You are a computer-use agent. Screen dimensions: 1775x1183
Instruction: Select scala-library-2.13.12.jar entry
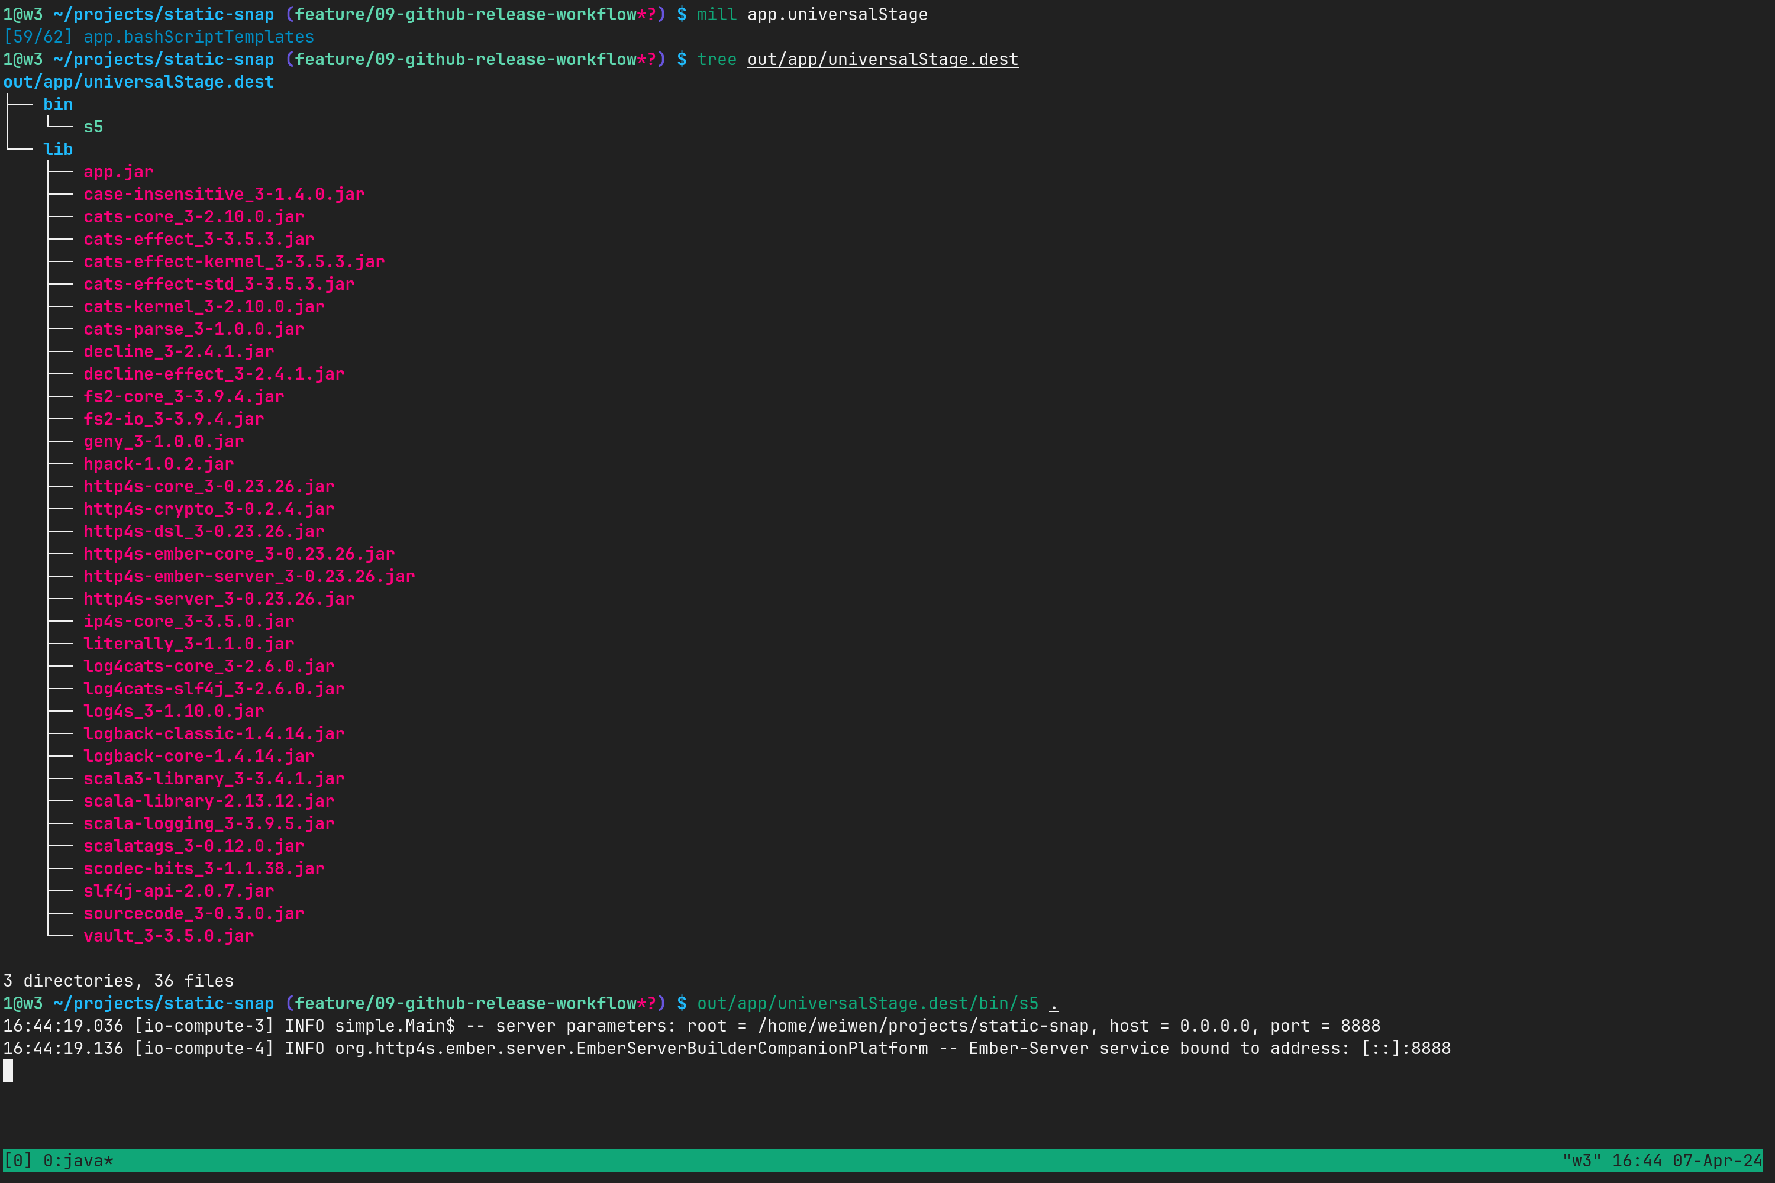click(209, 801)
